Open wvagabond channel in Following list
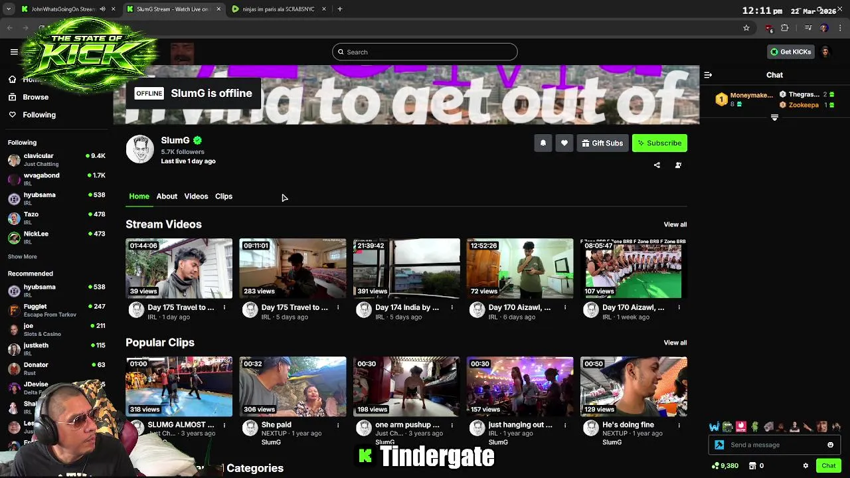850x478 pixels. pyautogui.click(x=56, y=179)
